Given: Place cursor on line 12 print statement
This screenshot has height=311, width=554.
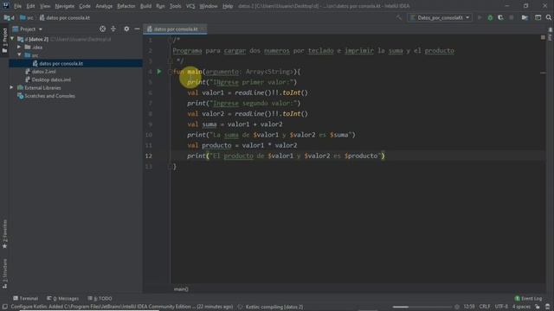Looking at the screenshot, I should pos(287,155).
